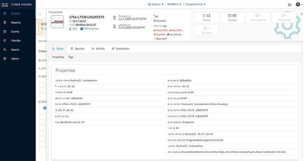Viewport: 304px width, 161px height.
Task: Click the Low Volume activity tag
Action: coord(174,35)
